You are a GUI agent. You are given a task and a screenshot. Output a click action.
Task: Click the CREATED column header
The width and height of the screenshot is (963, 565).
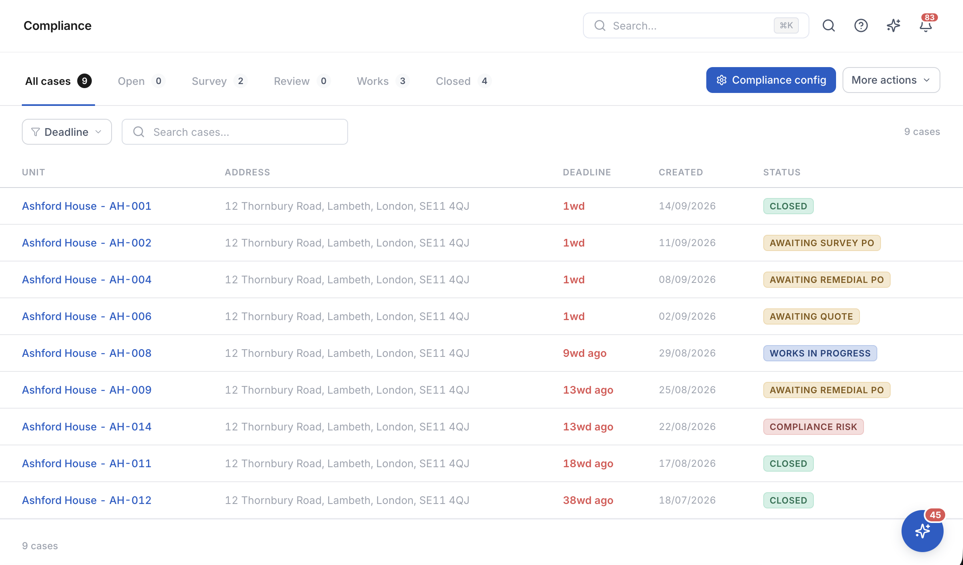point(681,172)
